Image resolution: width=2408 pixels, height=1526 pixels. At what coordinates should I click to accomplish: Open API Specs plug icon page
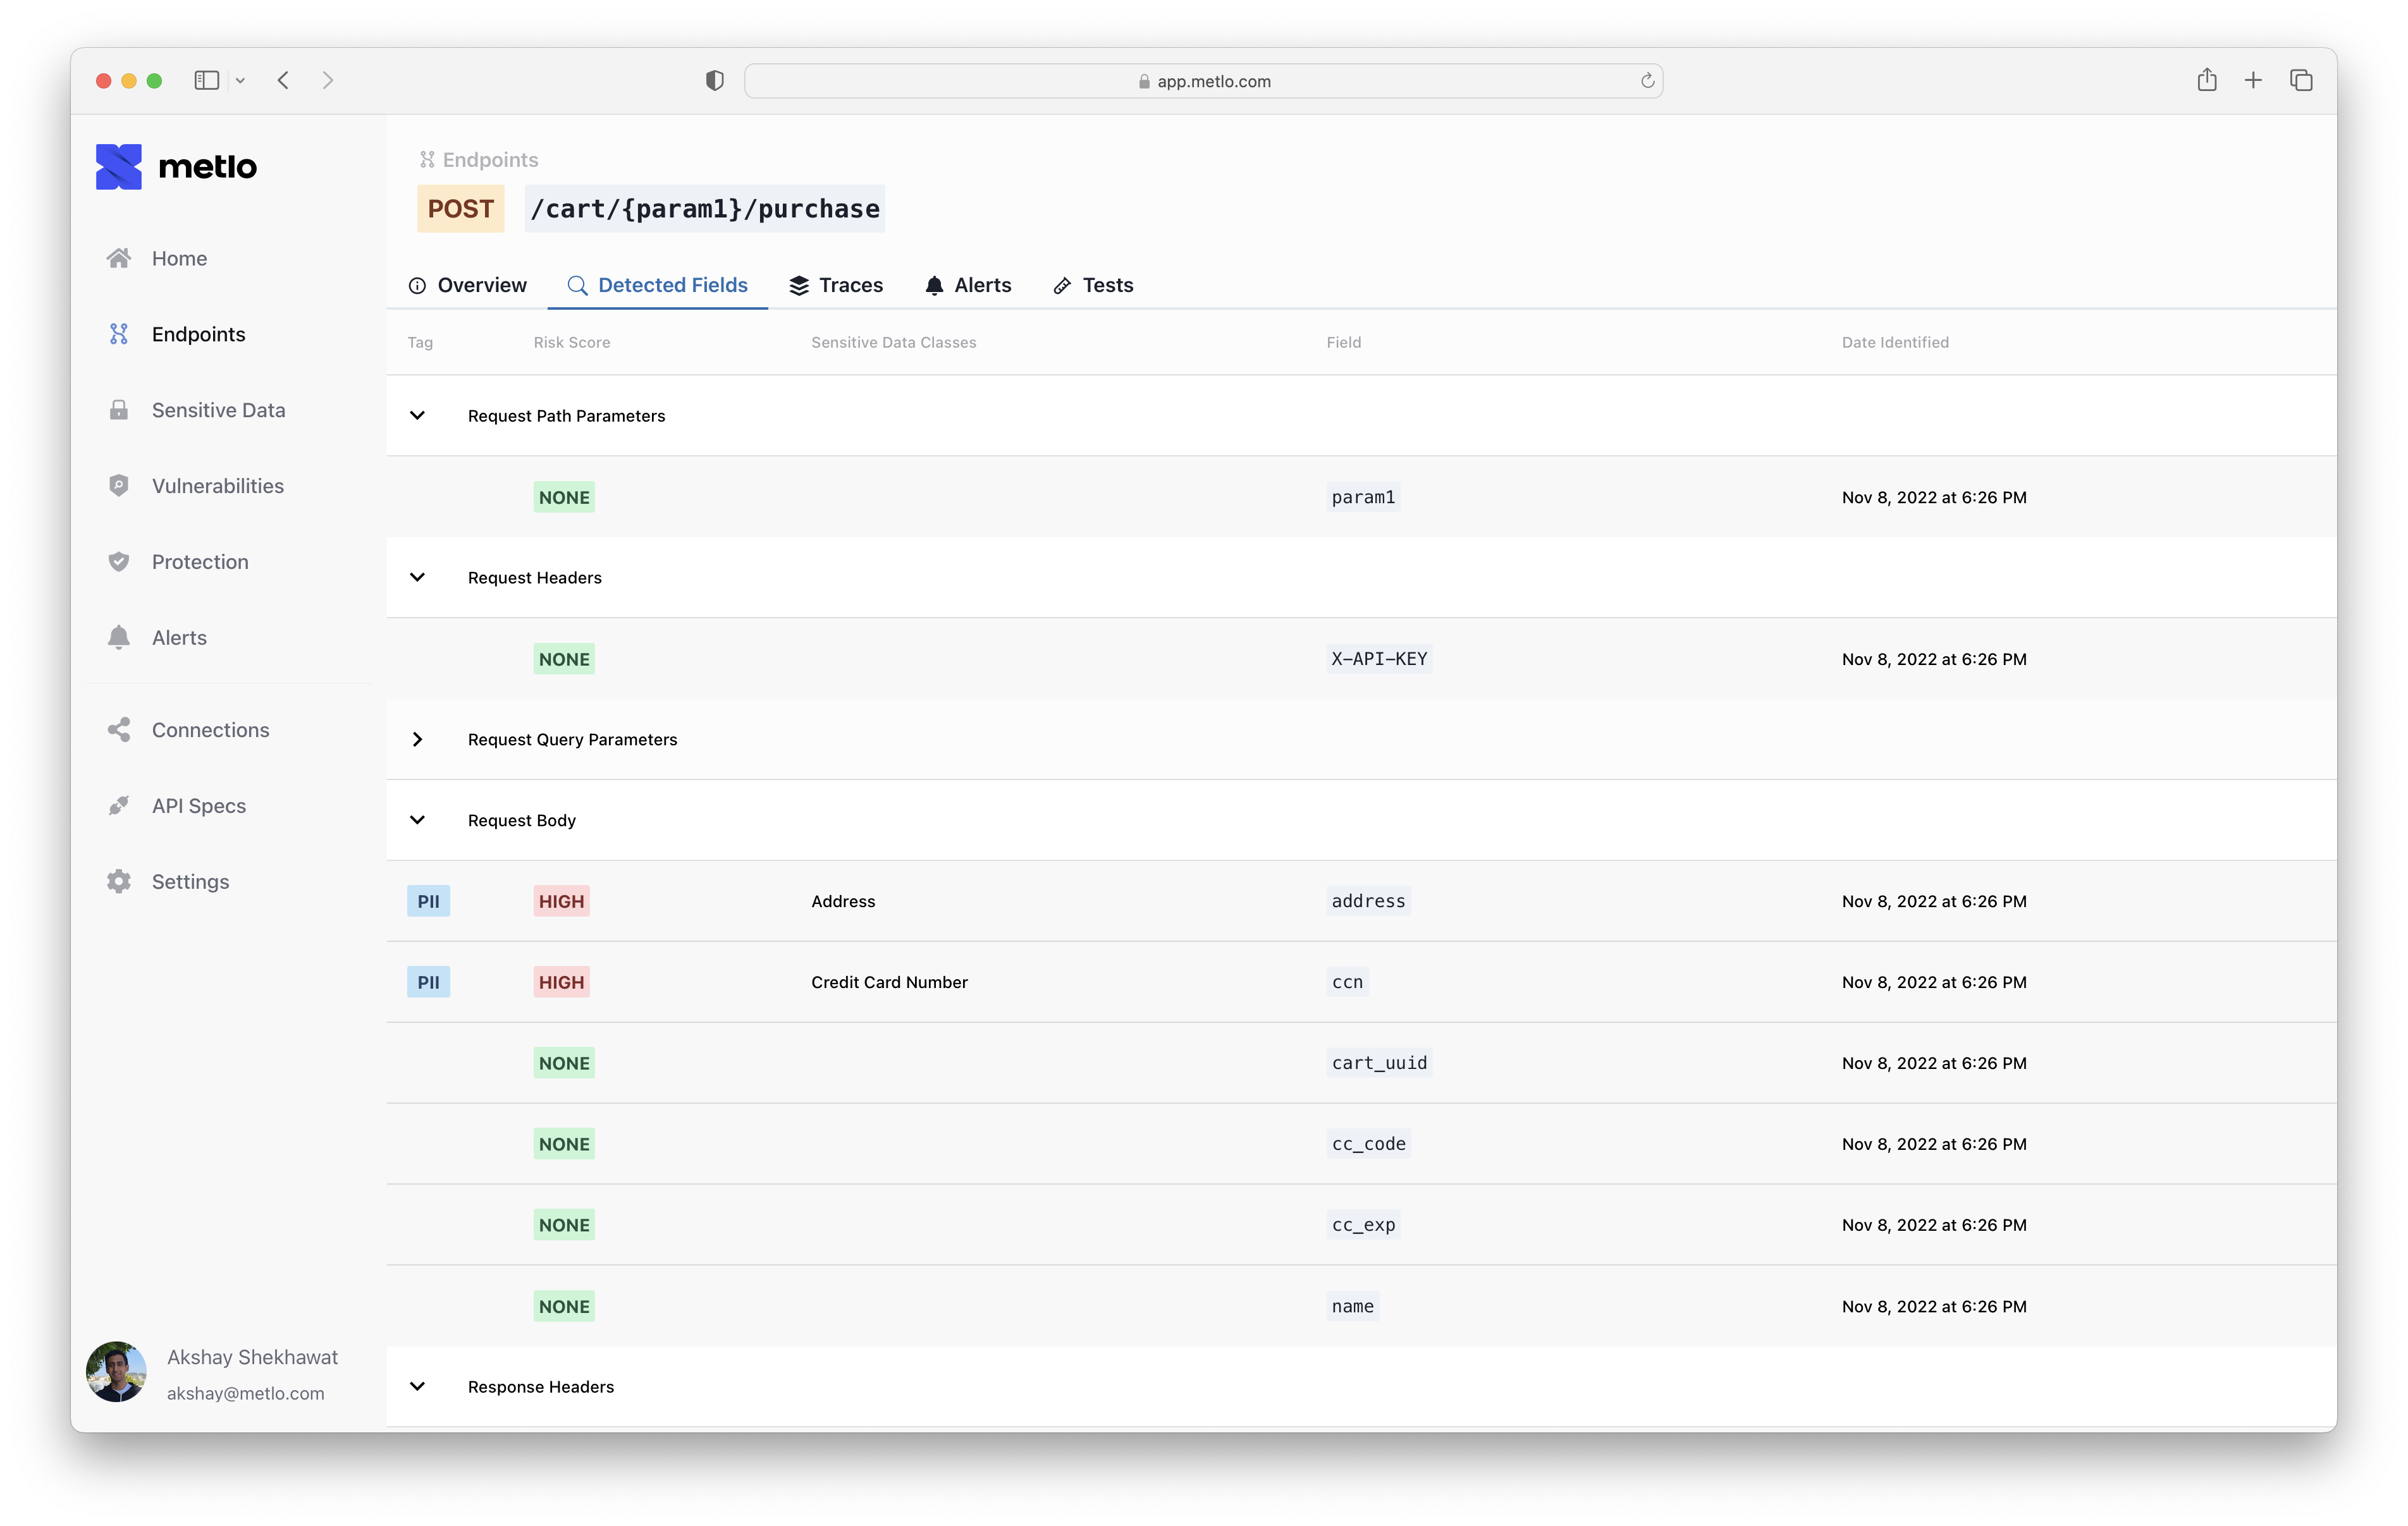(x=198, y=806)
